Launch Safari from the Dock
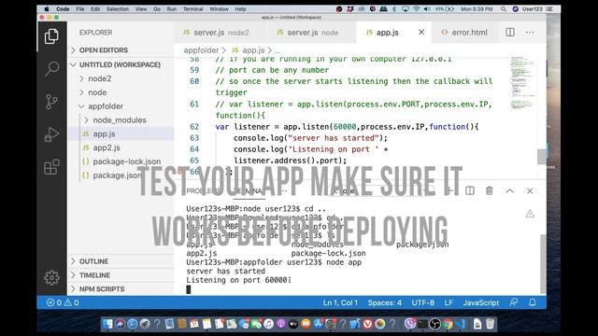Viewport: 598px width, 336px height. coord(133,324)
